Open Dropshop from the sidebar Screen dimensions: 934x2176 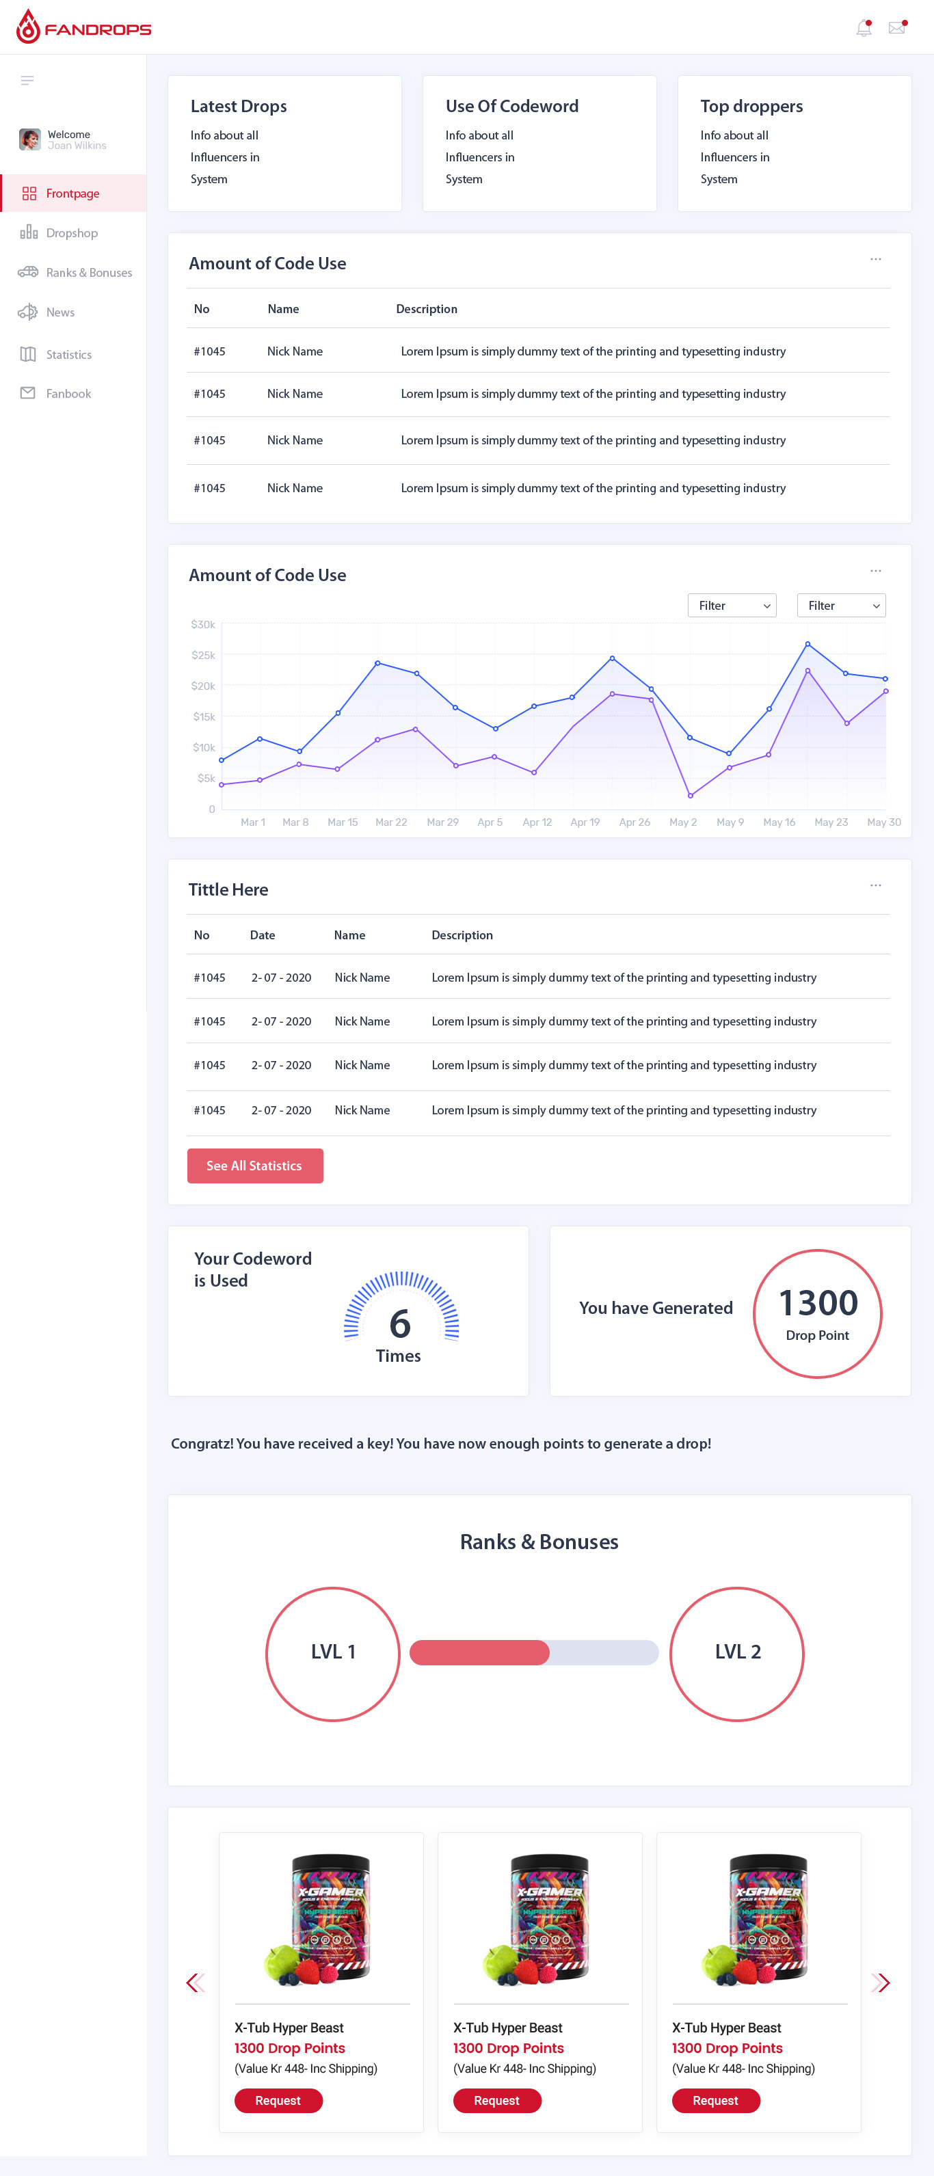click(73, 233)
